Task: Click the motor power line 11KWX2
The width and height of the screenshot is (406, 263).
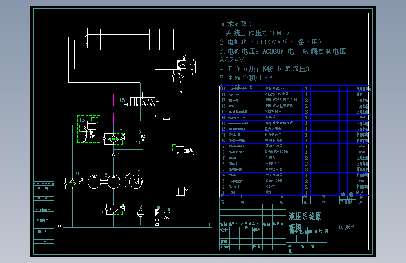Action: point(270,42)
